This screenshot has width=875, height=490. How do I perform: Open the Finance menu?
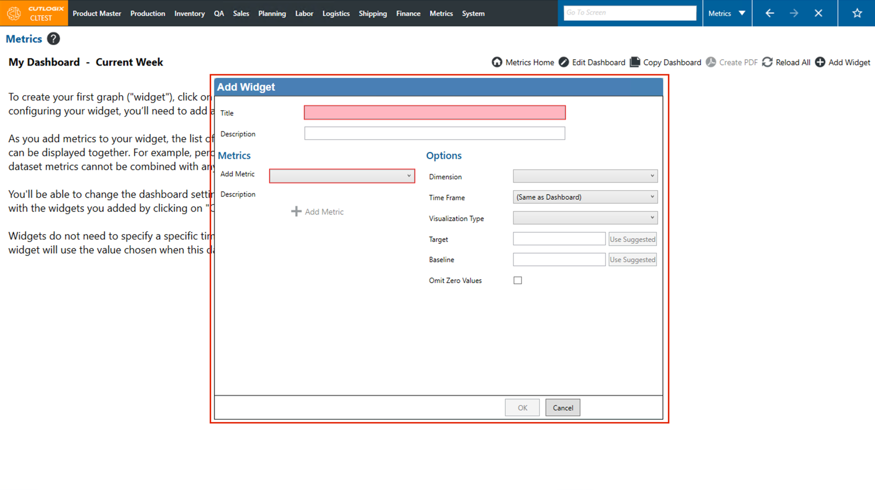click(x=408, y=13)
